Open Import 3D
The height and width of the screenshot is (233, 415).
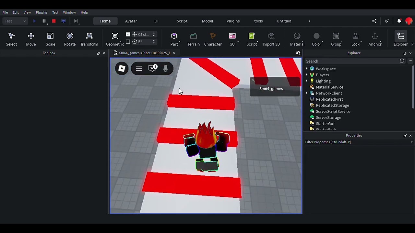pyautogui.click(x=271, y=39)
